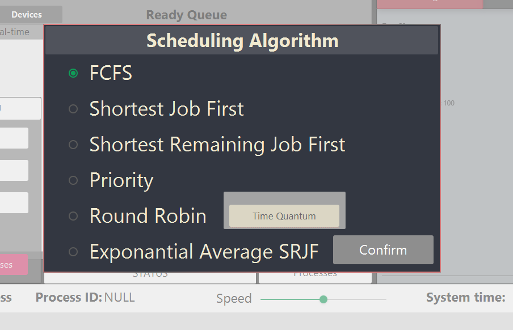The height and width of the screenshot is (330, 513).
Task: Click the Scheduling Algorithm dialog title bar
Action: click(x=242, y=40)
